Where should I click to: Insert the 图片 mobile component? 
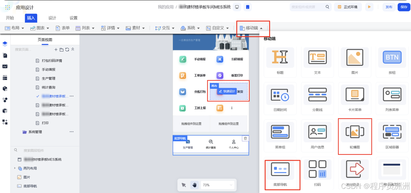point(355,61)
